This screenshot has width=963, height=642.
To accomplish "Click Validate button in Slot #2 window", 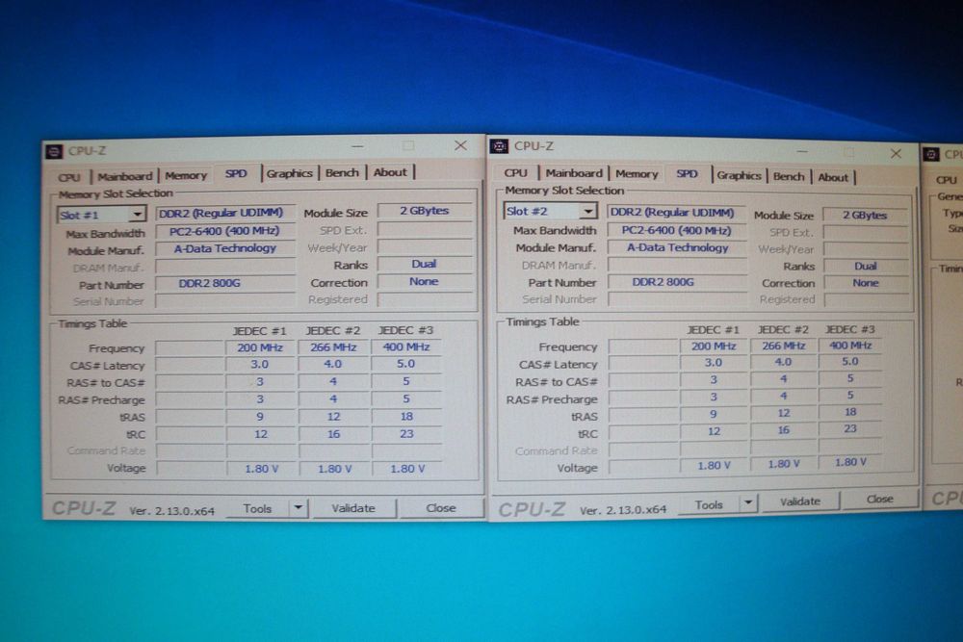I will click(799, 501).
